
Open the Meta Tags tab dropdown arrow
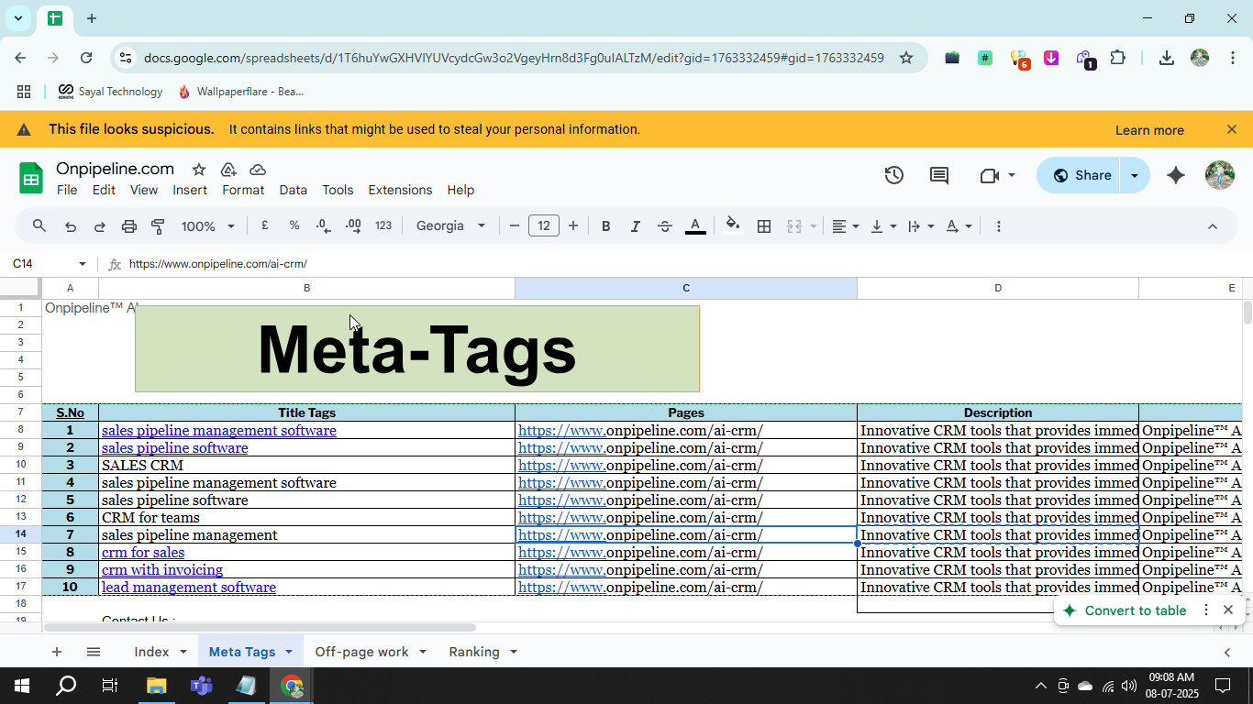(288, 652)
